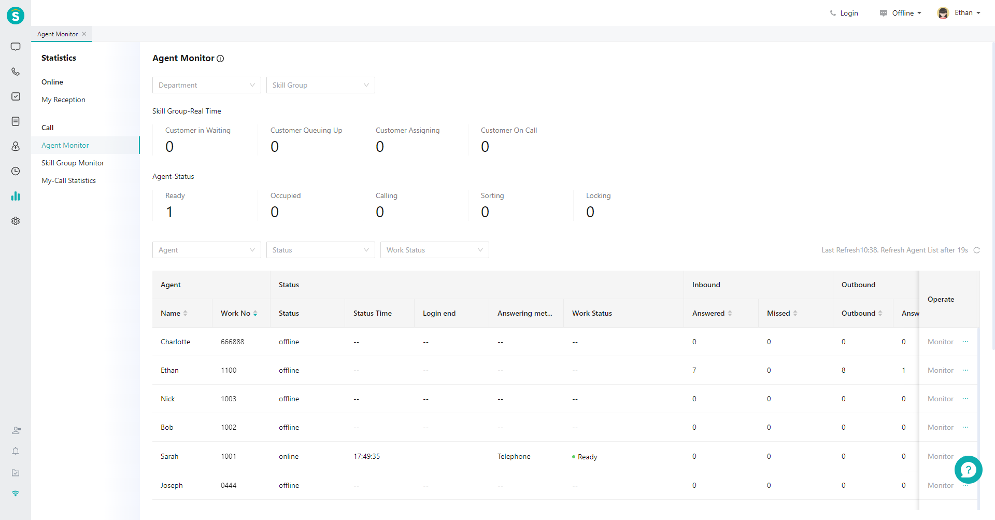Open more options for Bob row
The height and width of the screenshot is (520, 995).
(x=965, y=427)
